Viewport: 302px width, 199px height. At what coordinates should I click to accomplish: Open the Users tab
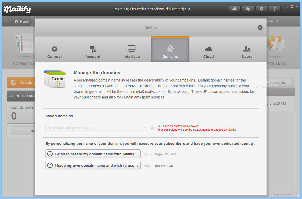[247, 50]
